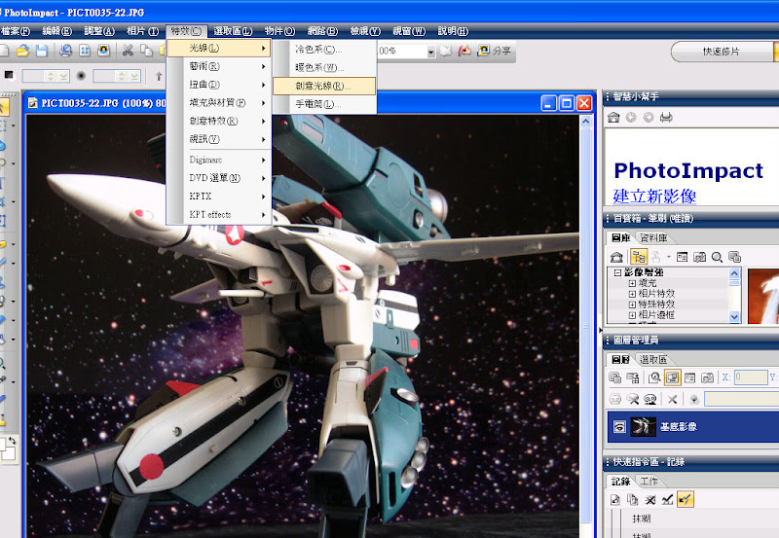Click the 快速修片 button
Screen dimensions: 779x538
722,52
